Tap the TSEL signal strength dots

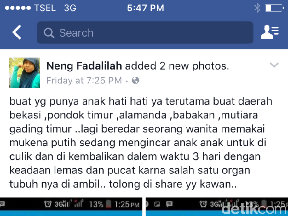tap(18, 8)
